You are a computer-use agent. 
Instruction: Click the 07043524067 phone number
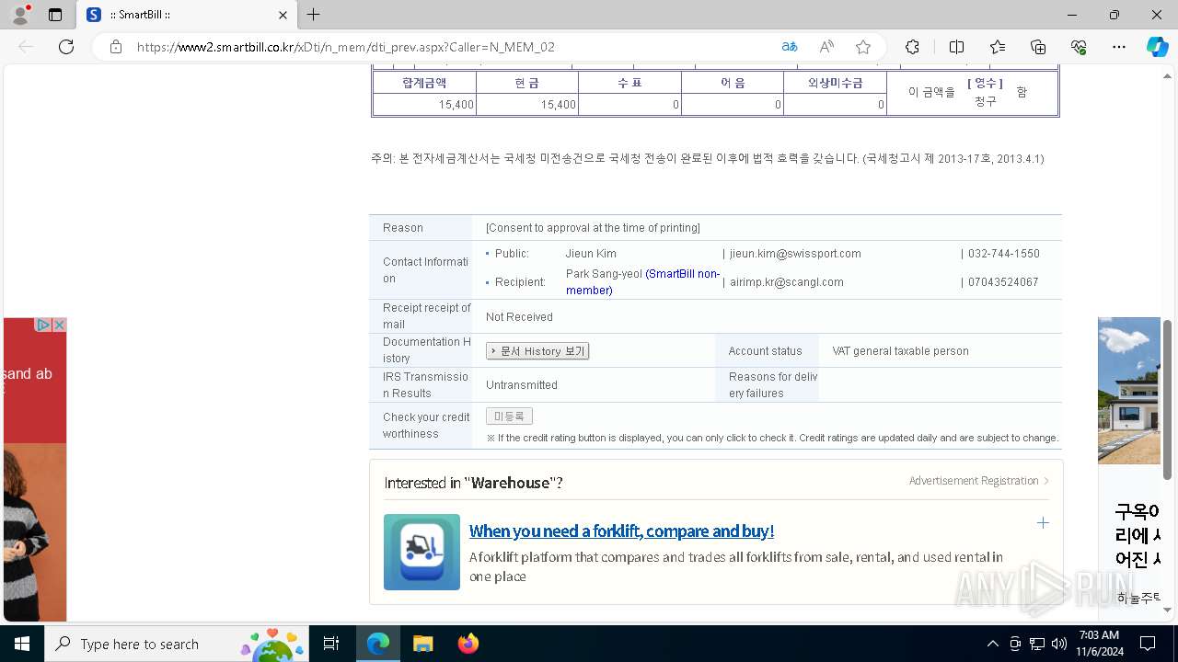1003,282
